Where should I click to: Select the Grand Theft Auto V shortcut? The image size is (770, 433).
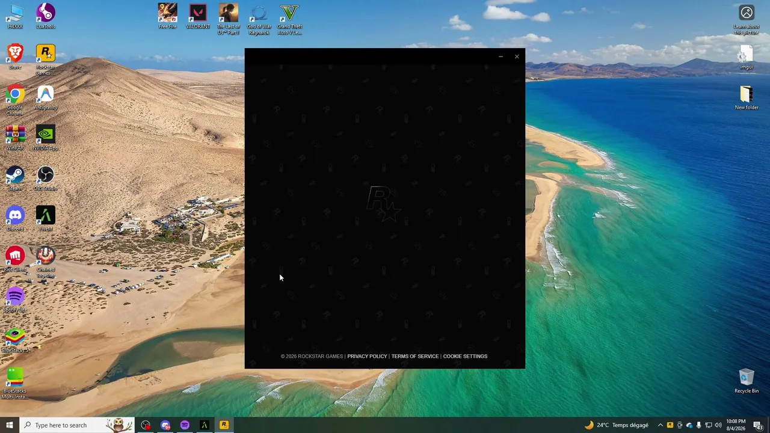[x=289, y=19]
